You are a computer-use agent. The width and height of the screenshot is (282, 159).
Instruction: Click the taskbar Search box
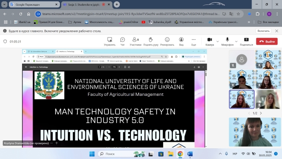pyautogui.click(x=122, y=154)
